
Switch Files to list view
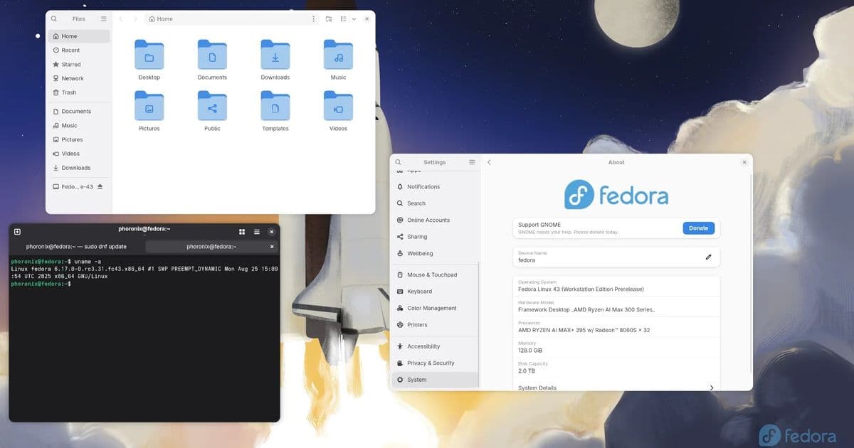[x=342, y=18]
